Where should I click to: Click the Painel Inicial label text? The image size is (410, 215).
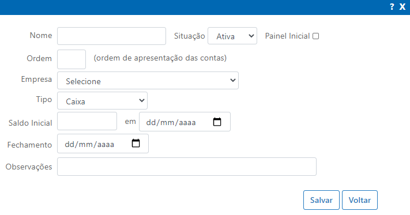[x=287, y=36]
